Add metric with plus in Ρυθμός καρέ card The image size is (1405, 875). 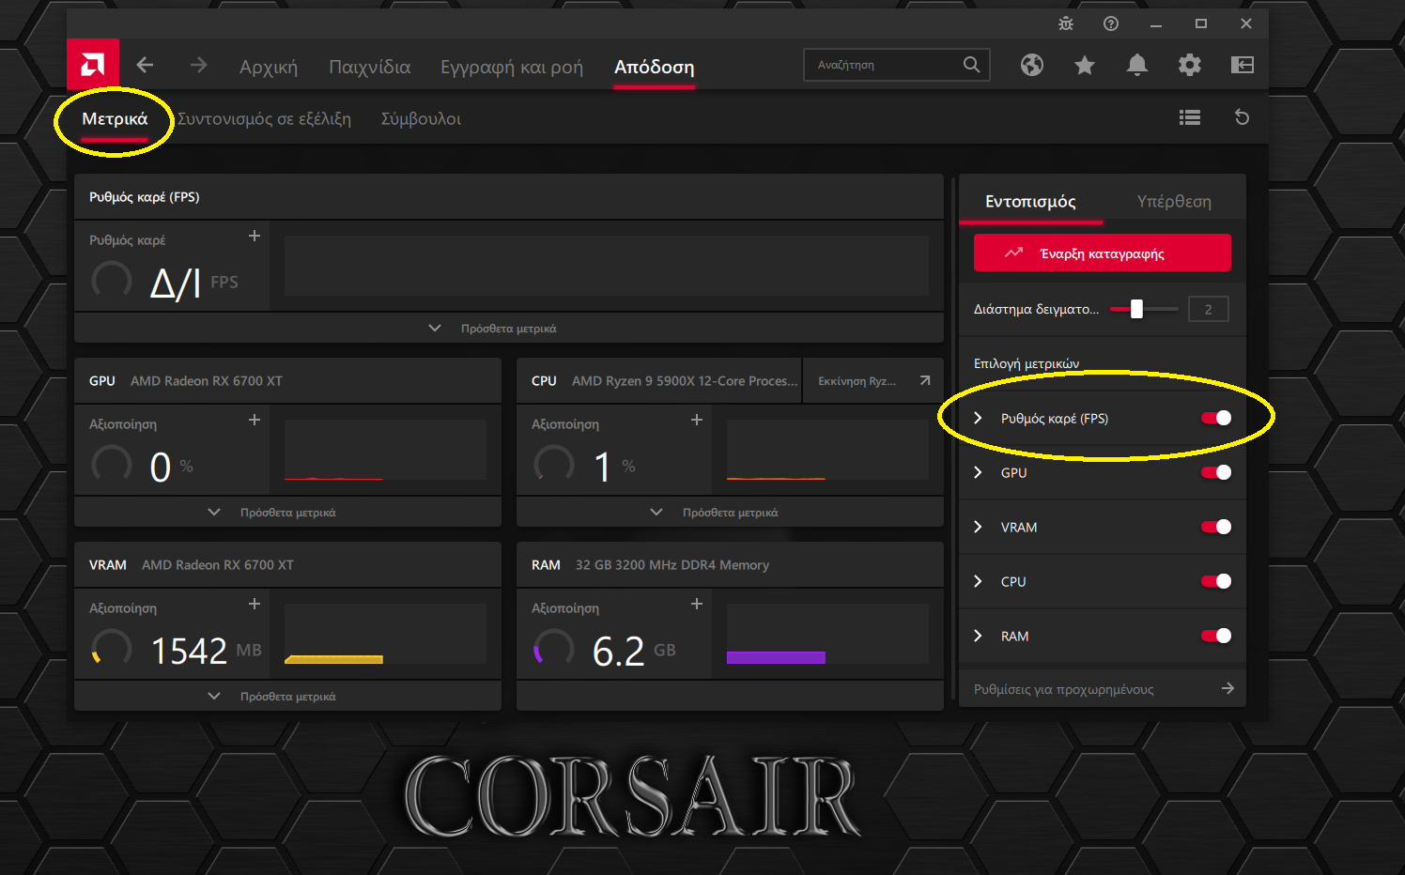[255, 236]
